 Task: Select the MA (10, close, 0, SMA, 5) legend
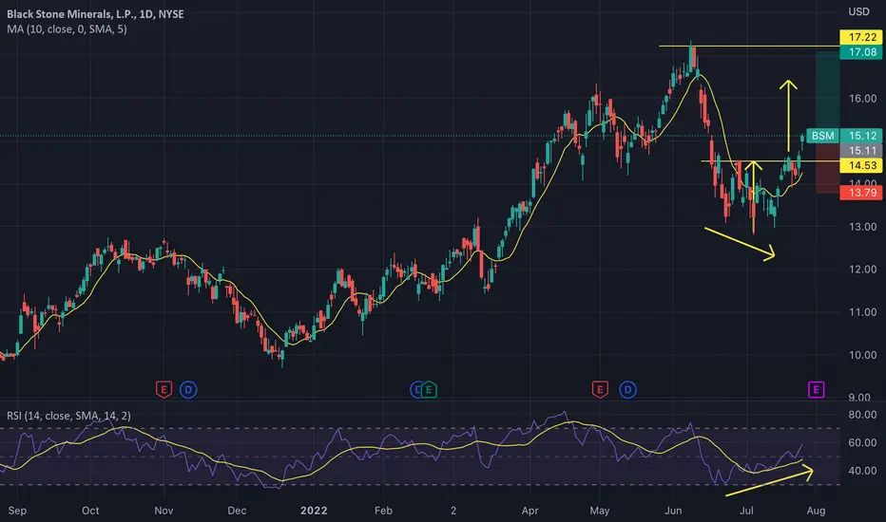pyautogui.click(x=67, y=28)
